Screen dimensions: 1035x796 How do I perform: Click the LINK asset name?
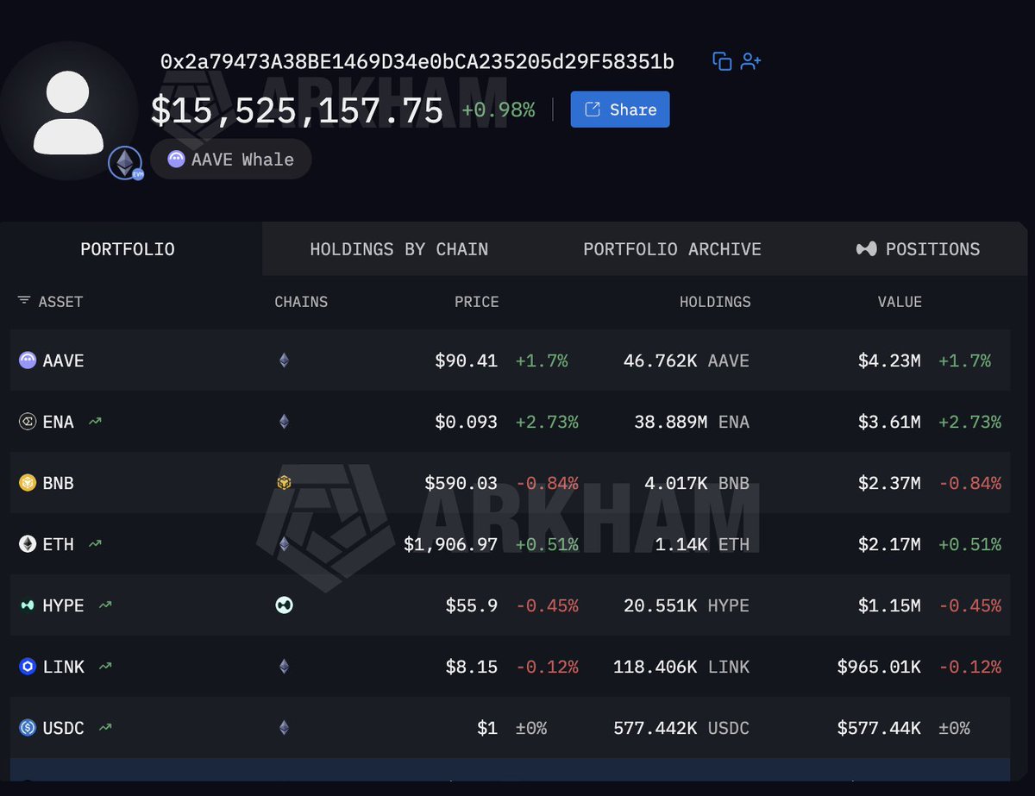pos(64,667)
